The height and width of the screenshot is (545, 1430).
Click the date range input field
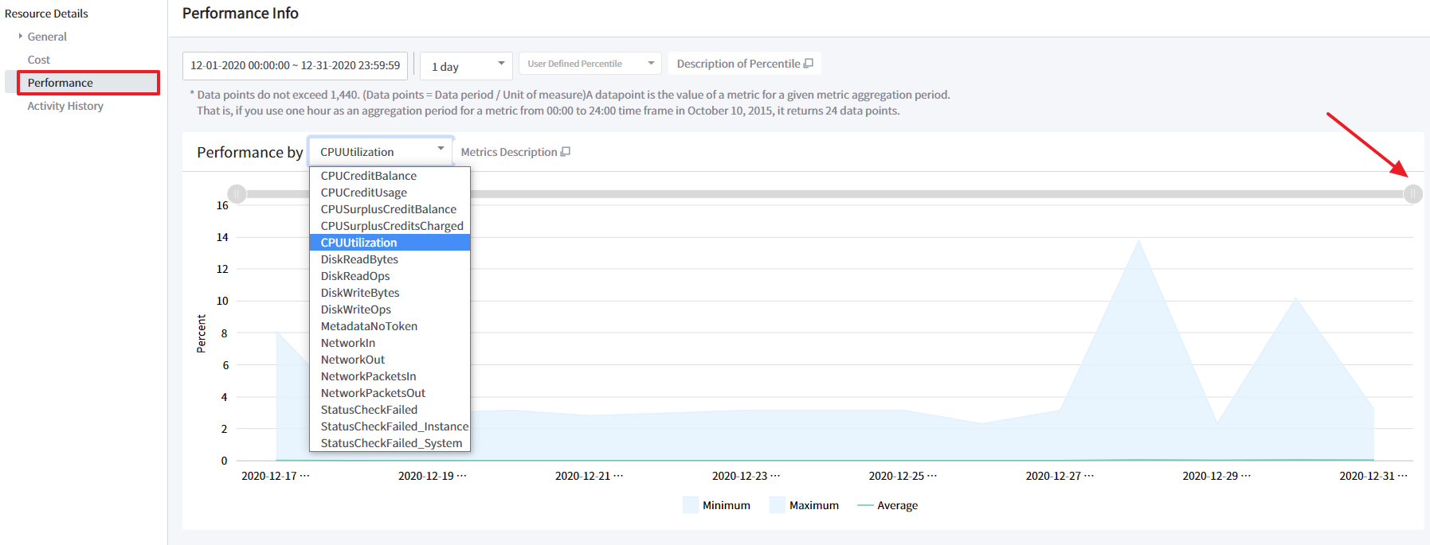pyautogui.click(x=295, y=65)
